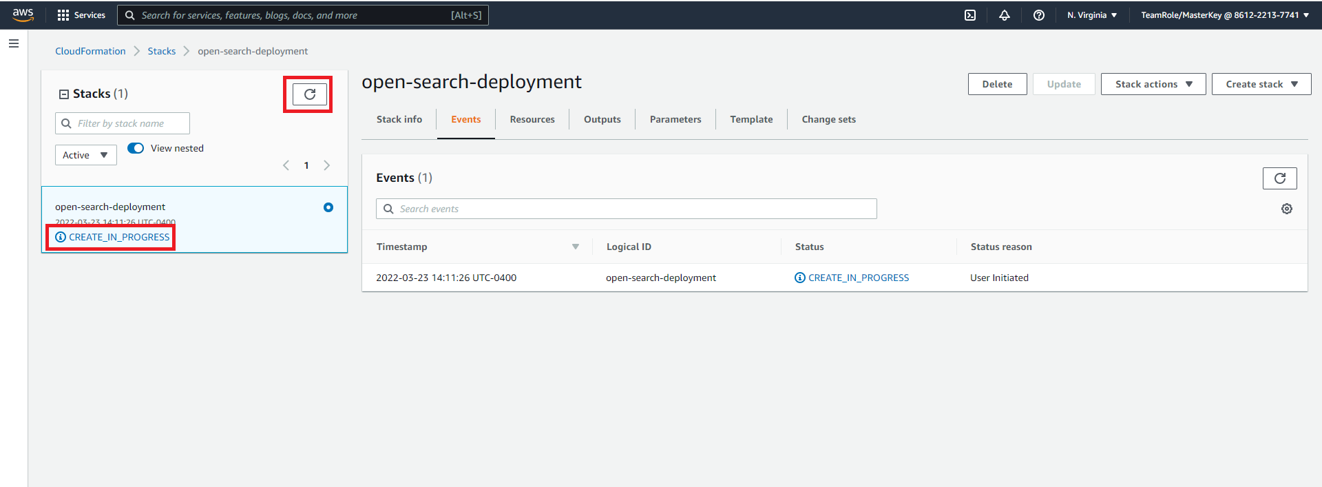The image size is (1322, 487).
Task: Switch to the Template tab
Action: coord(751,119)
